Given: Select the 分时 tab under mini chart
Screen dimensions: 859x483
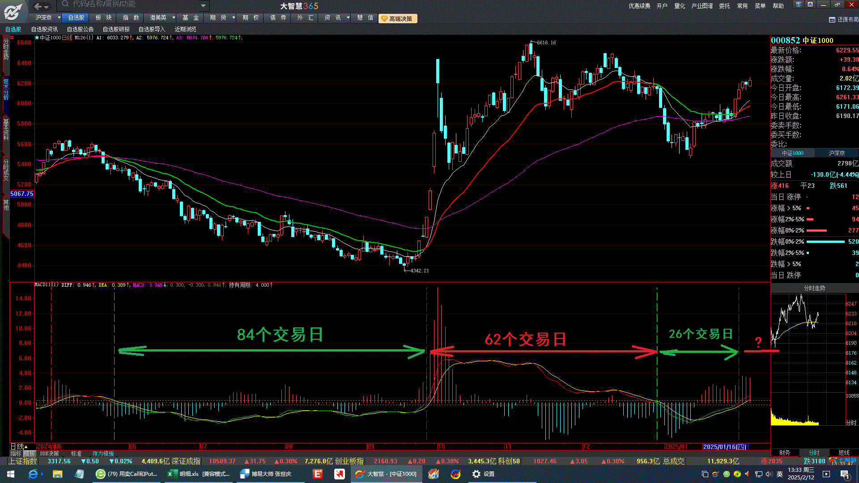Looking at the screenshot, I should pos(814,453).
